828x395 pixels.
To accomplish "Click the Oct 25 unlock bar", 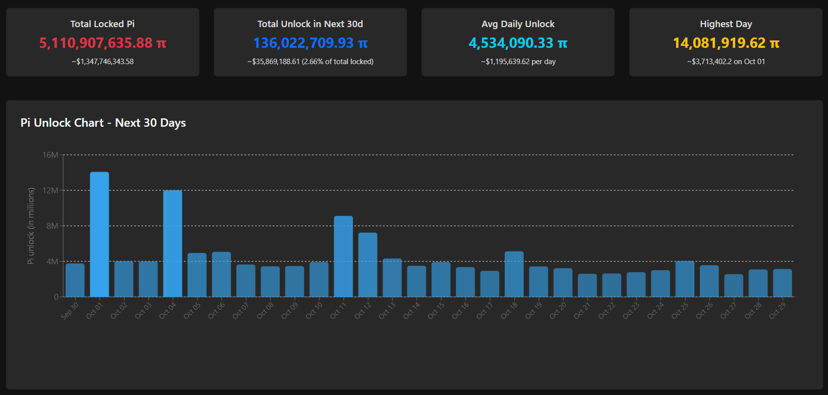I will point(684,279).
